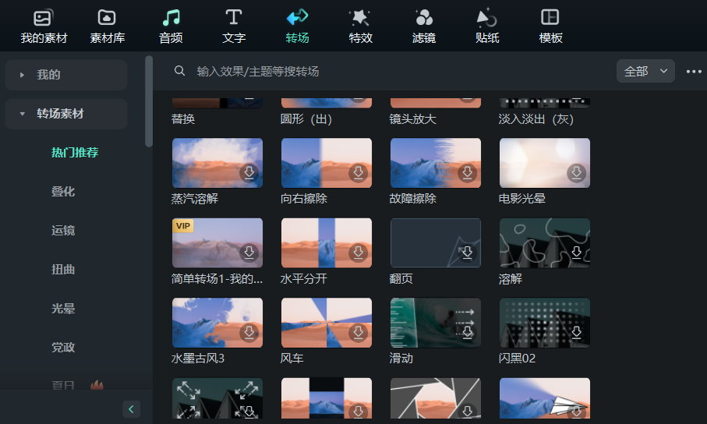Collapse the sidebar with the chevron button
The height and width of the screenshot is (424, 707).
[x=131, y=409]
